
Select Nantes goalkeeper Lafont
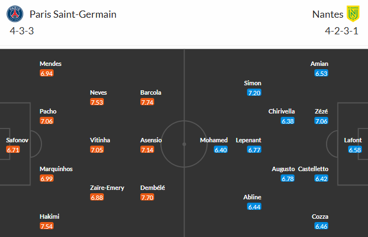pos(353,140)
